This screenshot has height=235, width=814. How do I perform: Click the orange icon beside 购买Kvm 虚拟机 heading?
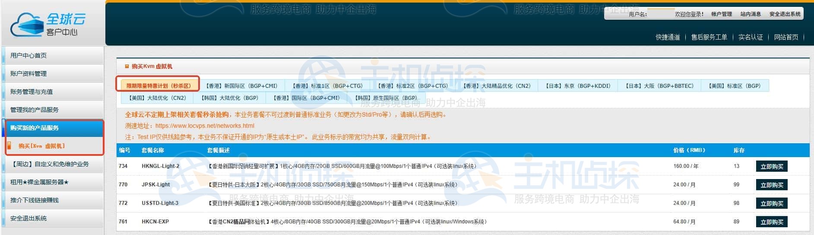click(127, 66)
